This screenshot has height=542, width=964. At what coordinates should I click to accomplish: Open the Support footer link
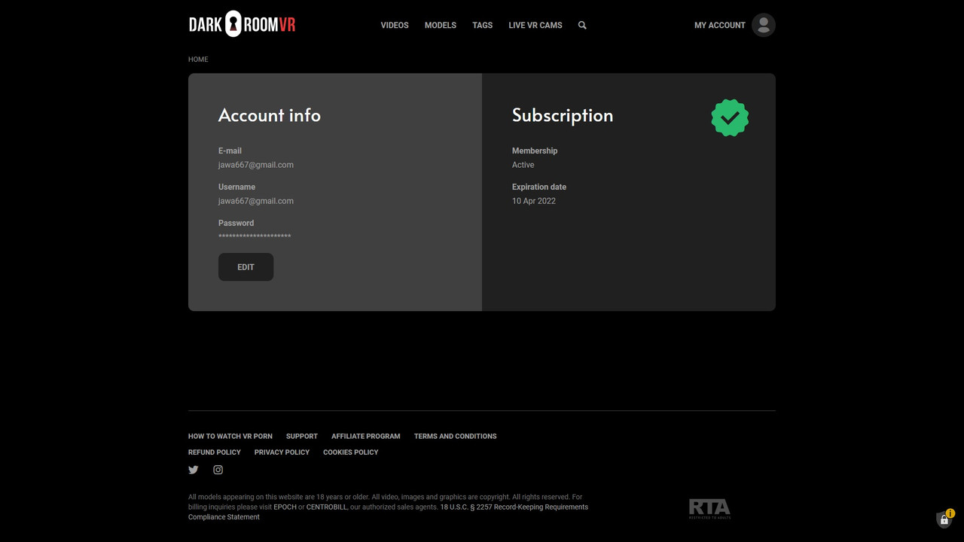[301, 437]
